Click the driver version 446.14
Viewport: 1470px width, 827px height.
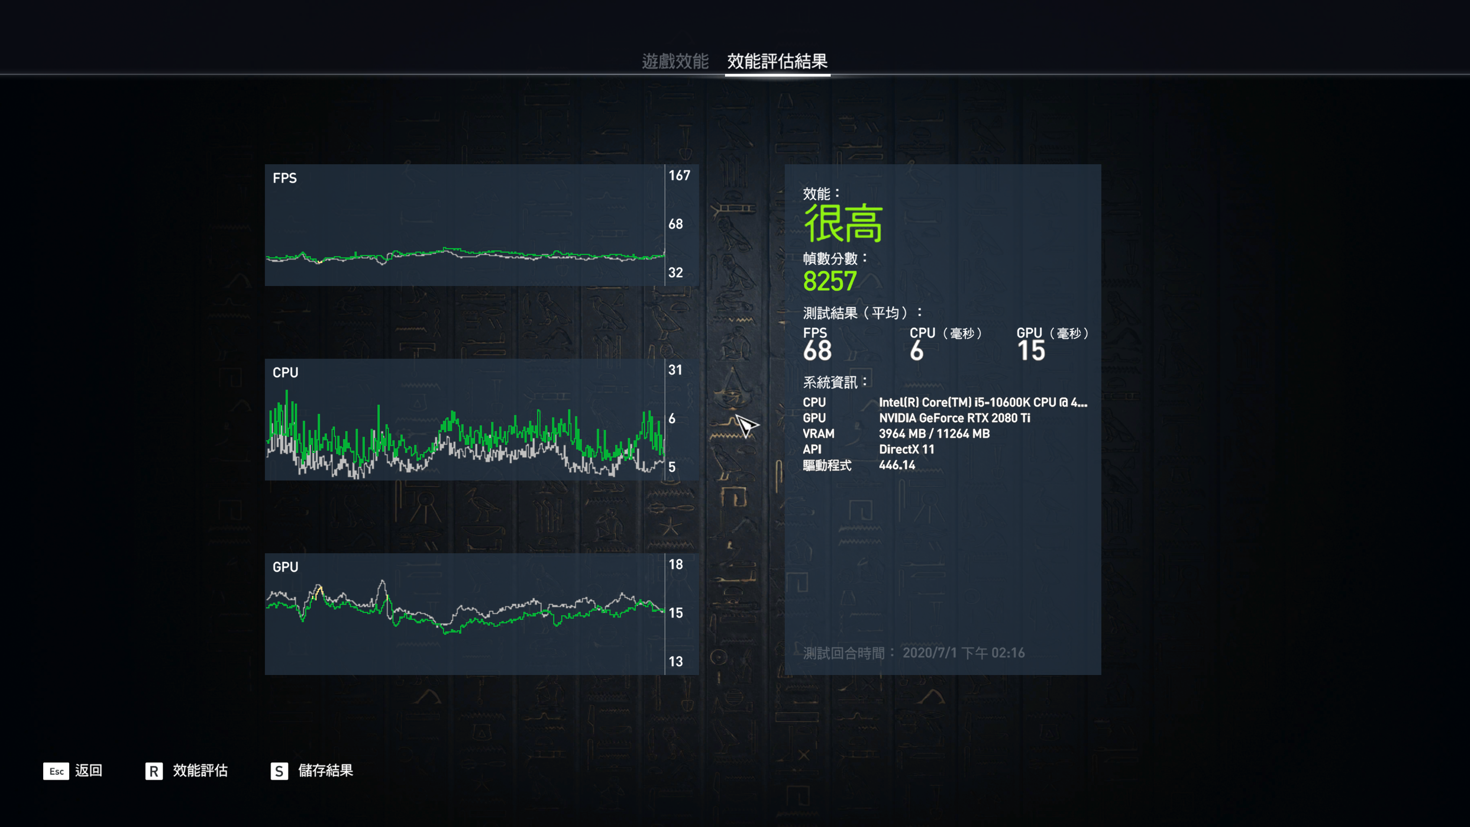(x=897, y=465)
